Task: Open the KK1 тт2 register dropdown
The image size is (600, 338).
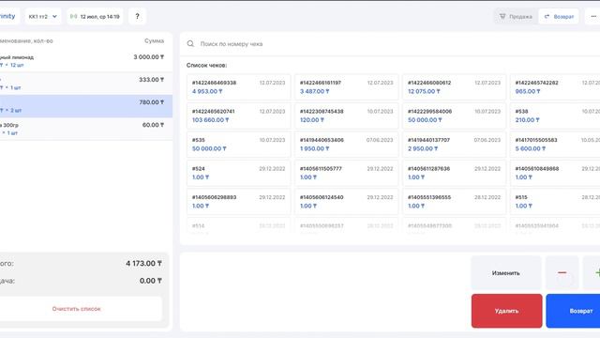Action: coord(43,17)
